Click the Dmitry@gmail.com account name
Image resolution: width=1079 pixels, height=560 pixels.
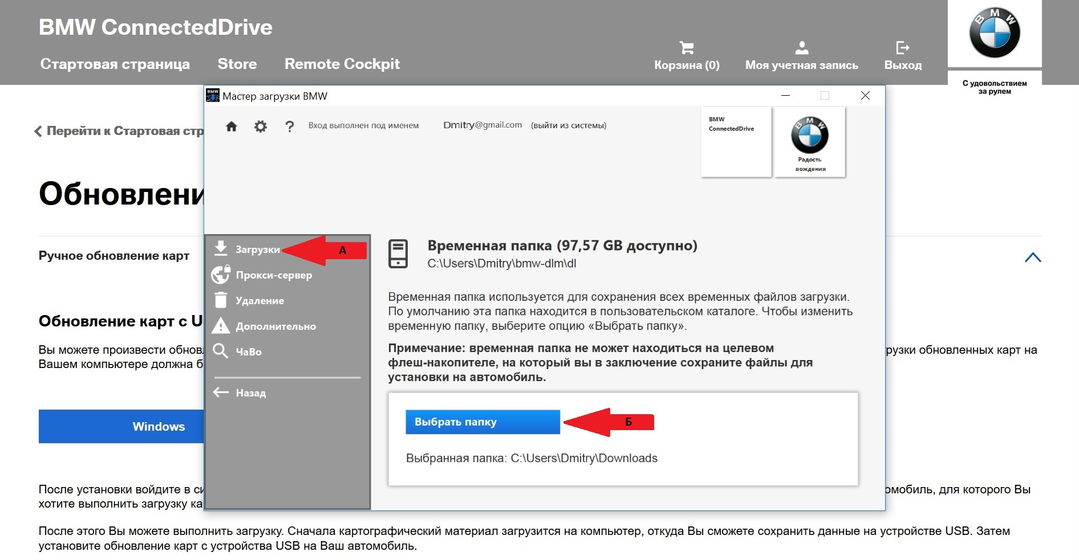(x=482, y=125)
